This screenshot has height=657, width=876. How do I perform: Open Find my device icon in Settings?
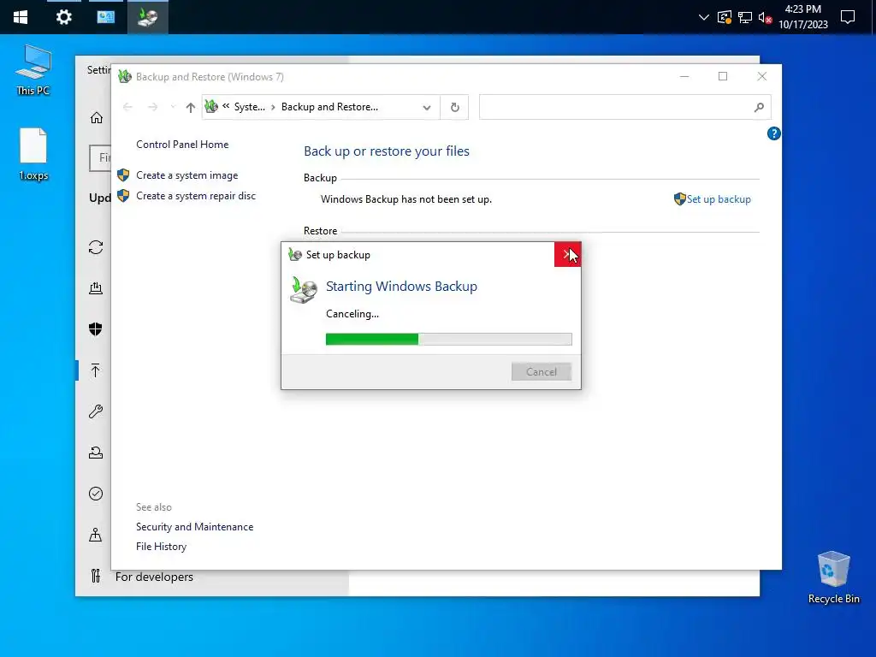coord(96,536)
